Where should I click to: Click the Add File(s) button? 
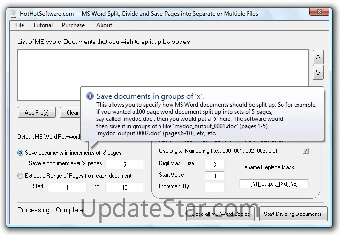pos(37,113)
